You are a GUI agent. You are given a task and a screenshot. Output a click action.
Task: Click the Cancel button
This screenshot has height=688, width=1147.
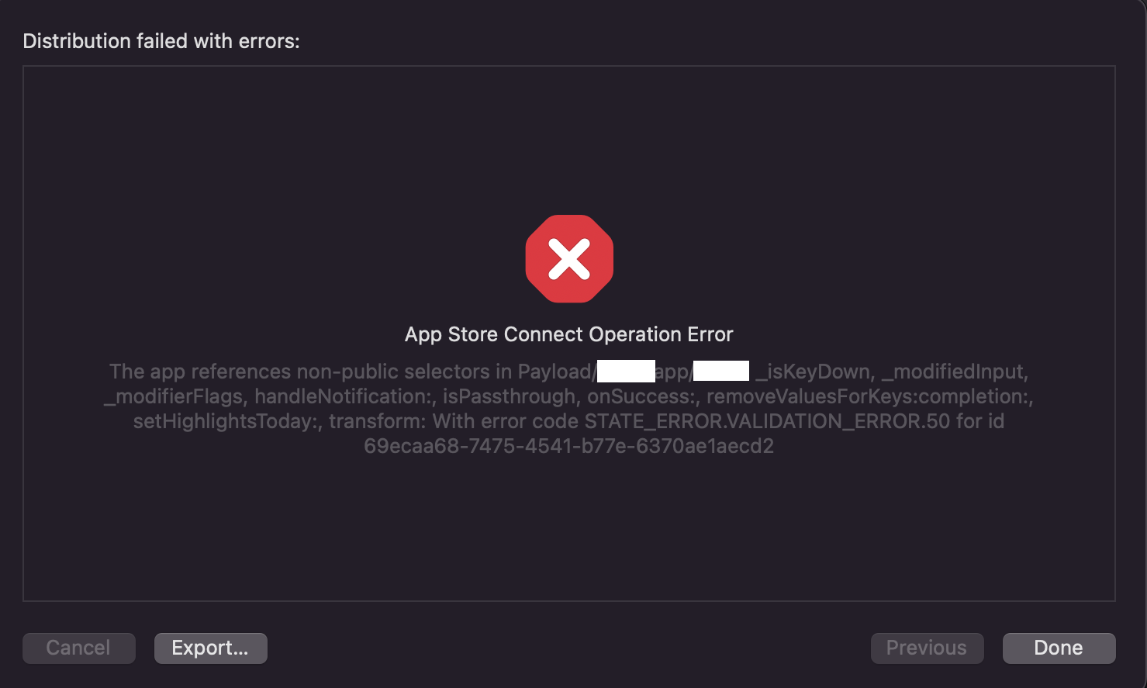[x=78, y=648]
